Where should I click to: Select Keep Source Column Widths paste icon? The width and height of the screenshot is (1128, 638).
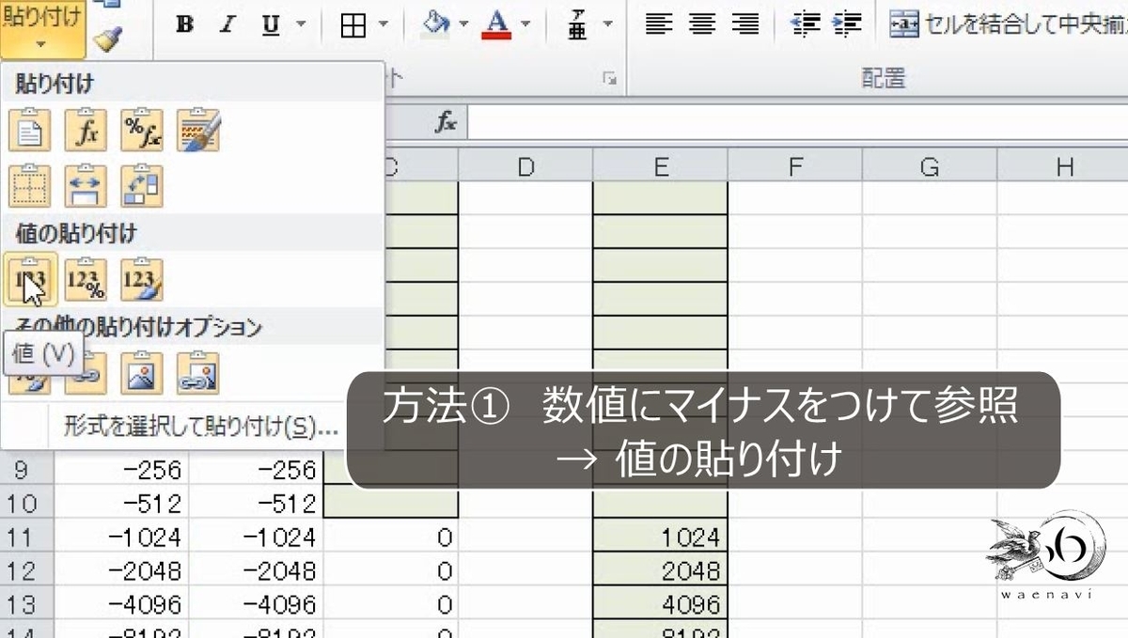click(x=86, y=185)
